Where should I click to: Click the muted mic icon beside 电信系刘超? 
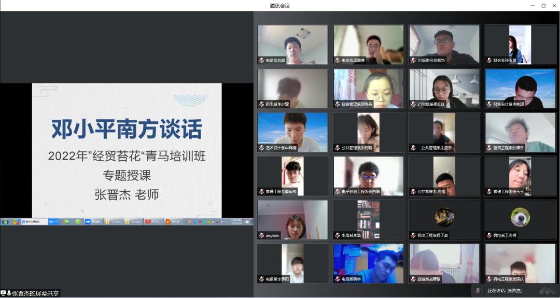[262, 60]
